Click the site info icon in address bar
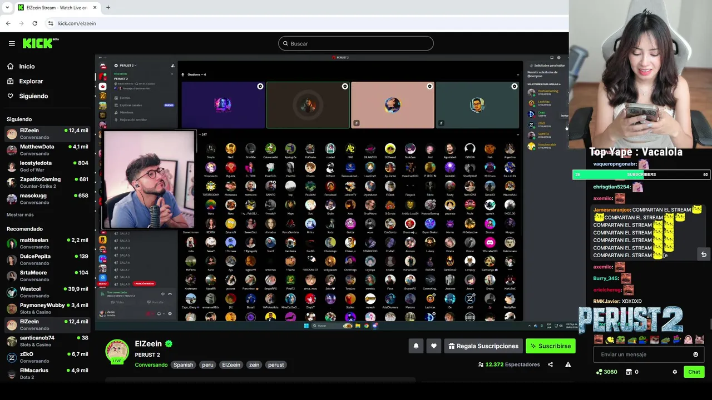This screenshot has height=400, width=712. [51, 23]
